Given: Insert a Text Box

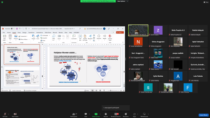Looking at the screenshot, I should [x=80, y=38].
